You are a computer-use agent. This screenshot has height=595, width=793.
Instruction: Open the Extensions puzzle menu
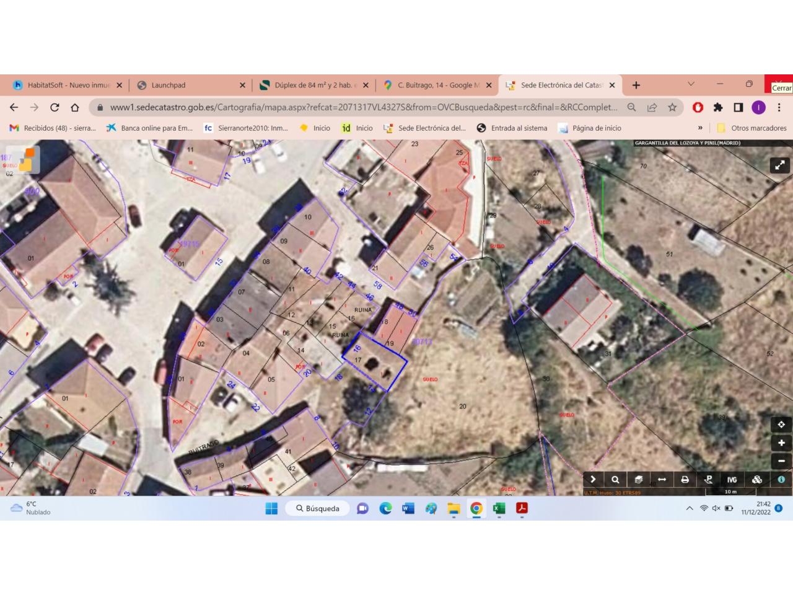point(718,107)
